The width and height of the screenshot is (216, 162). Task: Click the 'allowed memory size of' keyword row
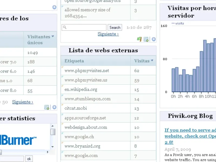click(109, 13)
